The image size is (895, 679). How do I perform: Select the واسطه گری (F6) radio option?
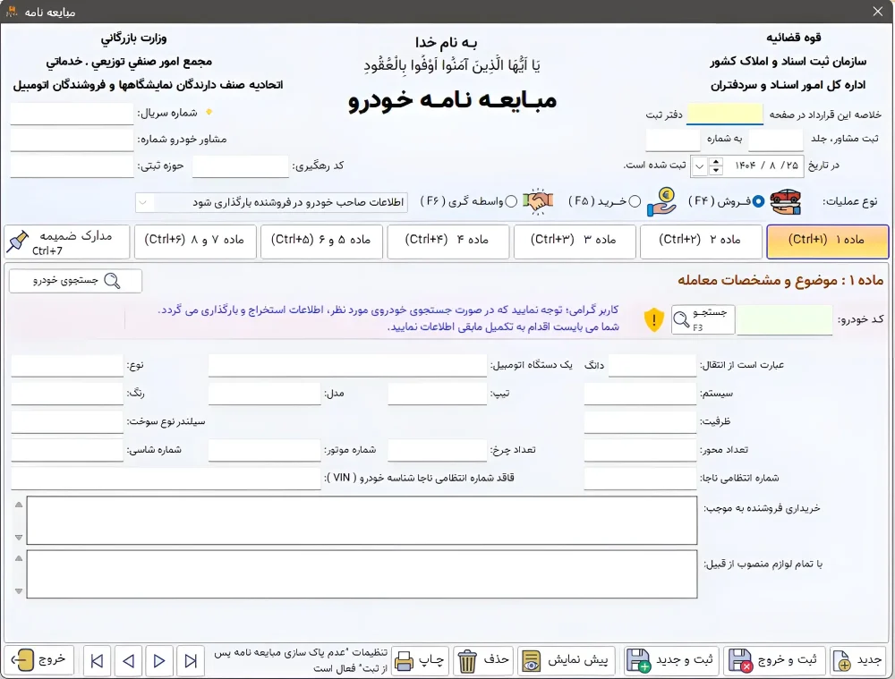click(x=511, y=201)
